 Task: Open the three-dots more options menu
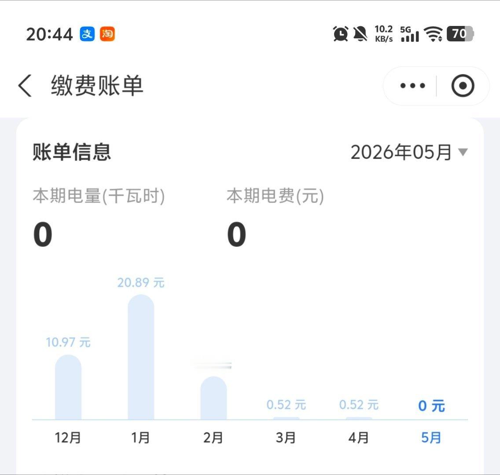coord(412,86)
